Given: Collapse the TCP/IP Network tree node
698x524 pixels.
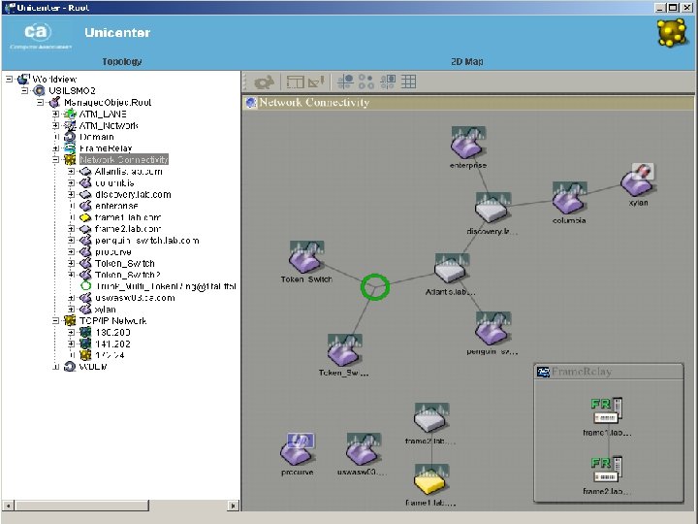Looking at the screenshot, I should pos(55,320).
